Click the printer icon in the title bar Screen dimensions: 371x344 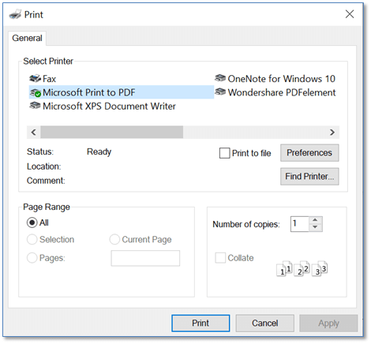click(15, 14)
